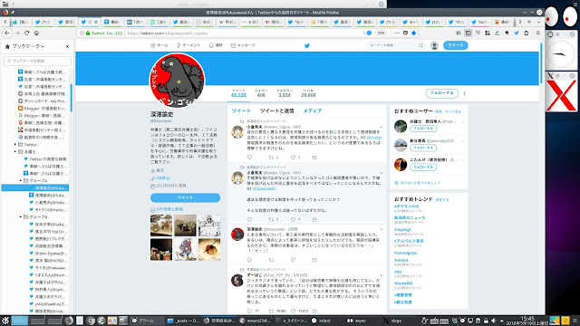Image resolution: width=580 pixels, height=326 pixels.
Task: Open the Firefox hamburger menu
Action: pyautogui.click(x=537, y=33)
